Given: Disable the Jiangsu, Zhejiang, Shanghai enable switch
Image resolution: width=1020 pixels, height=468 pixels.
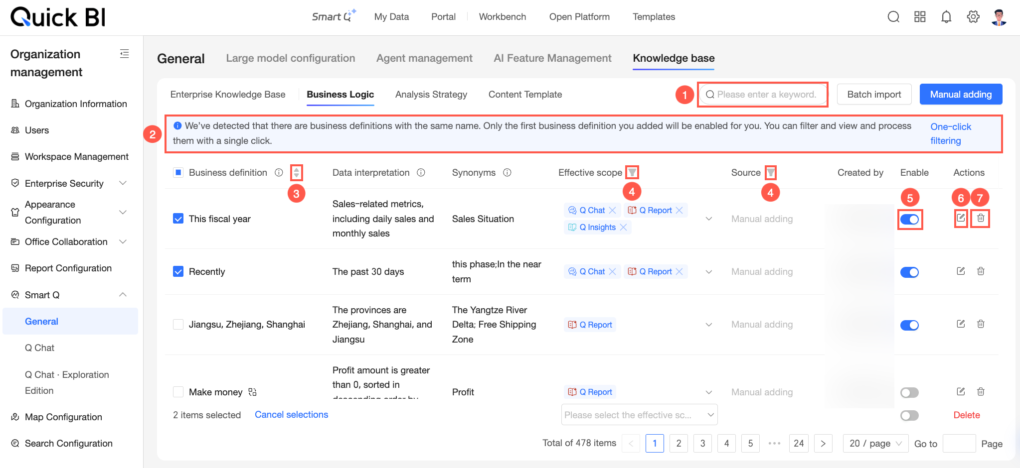Looking at the screenshot, I should pyautogui.click(x=910, y=325).
